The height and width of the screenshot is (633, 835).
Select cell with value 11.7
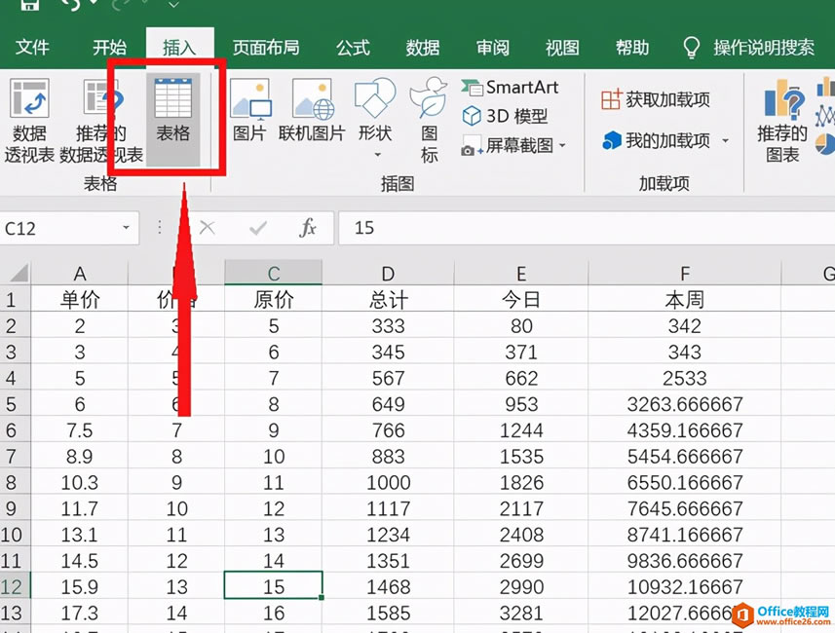(80, 508)
